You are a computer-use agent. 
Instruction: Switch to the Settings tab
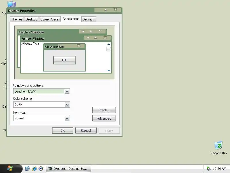coord(88,19)
